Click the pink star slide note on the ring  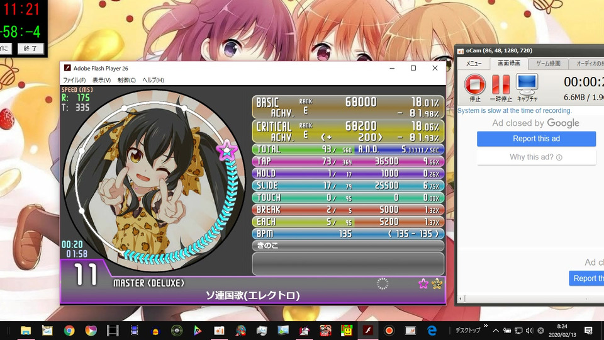tap(227, 150)
